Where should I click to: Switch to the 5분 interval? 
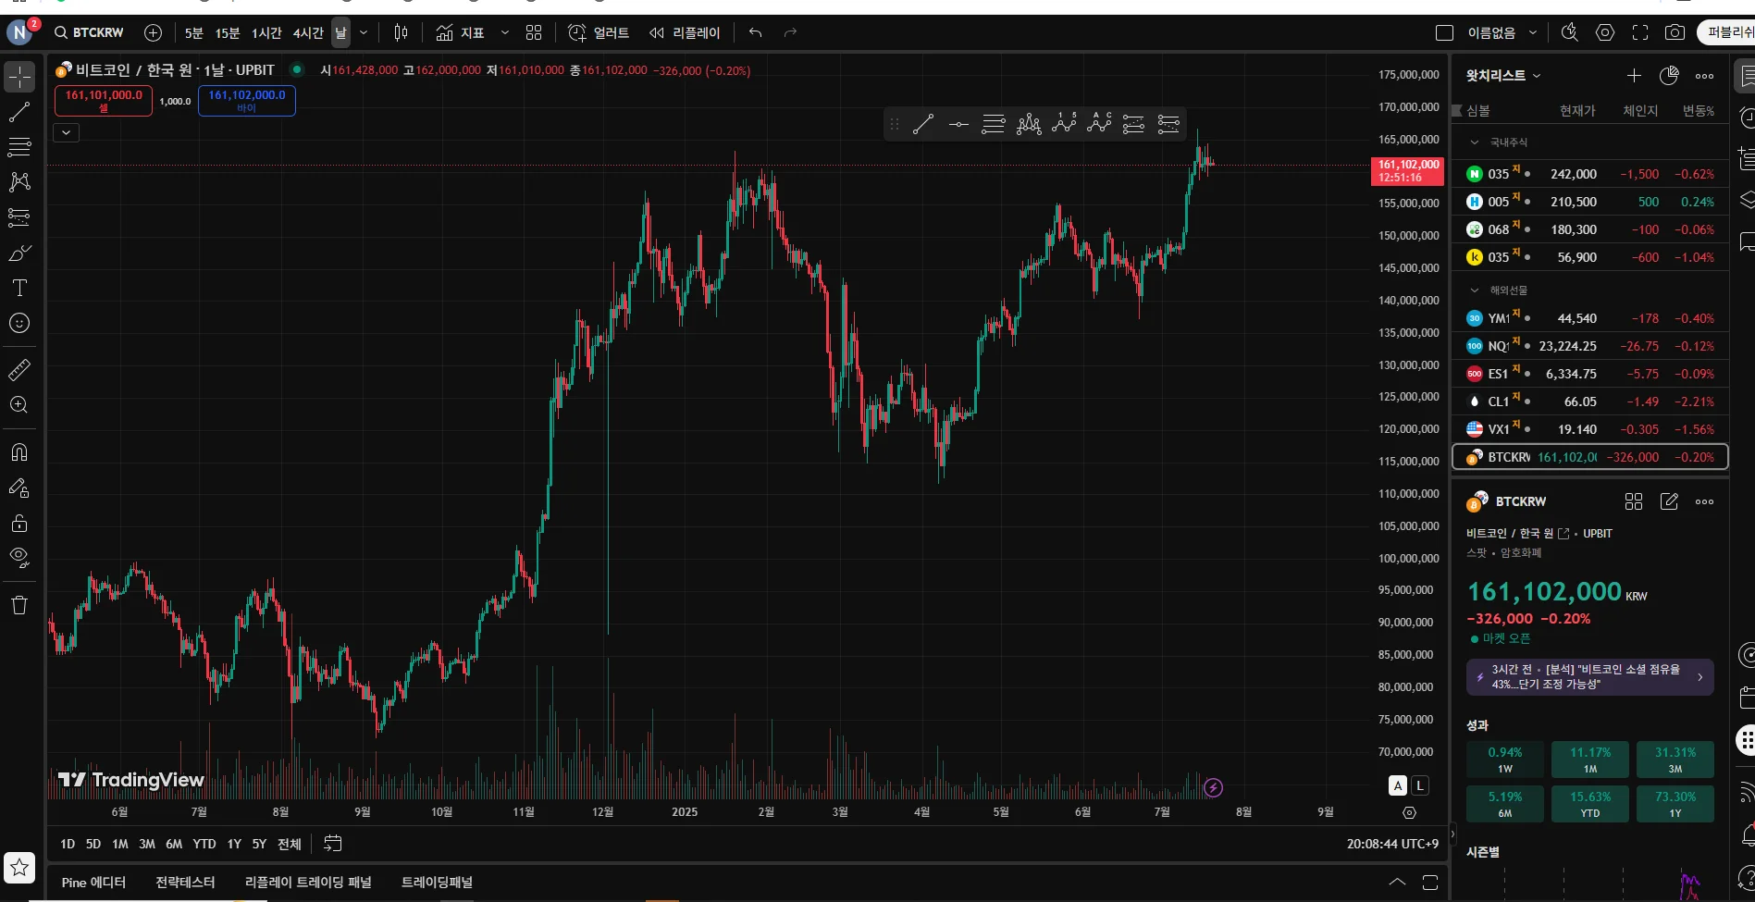pyautogui.click(x=193, y=32)
